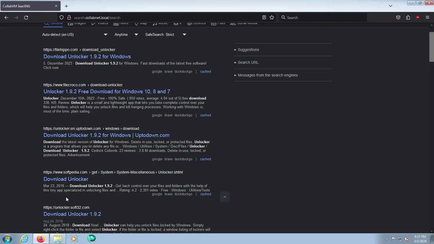434x244 pixels.
Task: Launch Internet Explorer from the taskbar
Action: [x=24, y=239]
